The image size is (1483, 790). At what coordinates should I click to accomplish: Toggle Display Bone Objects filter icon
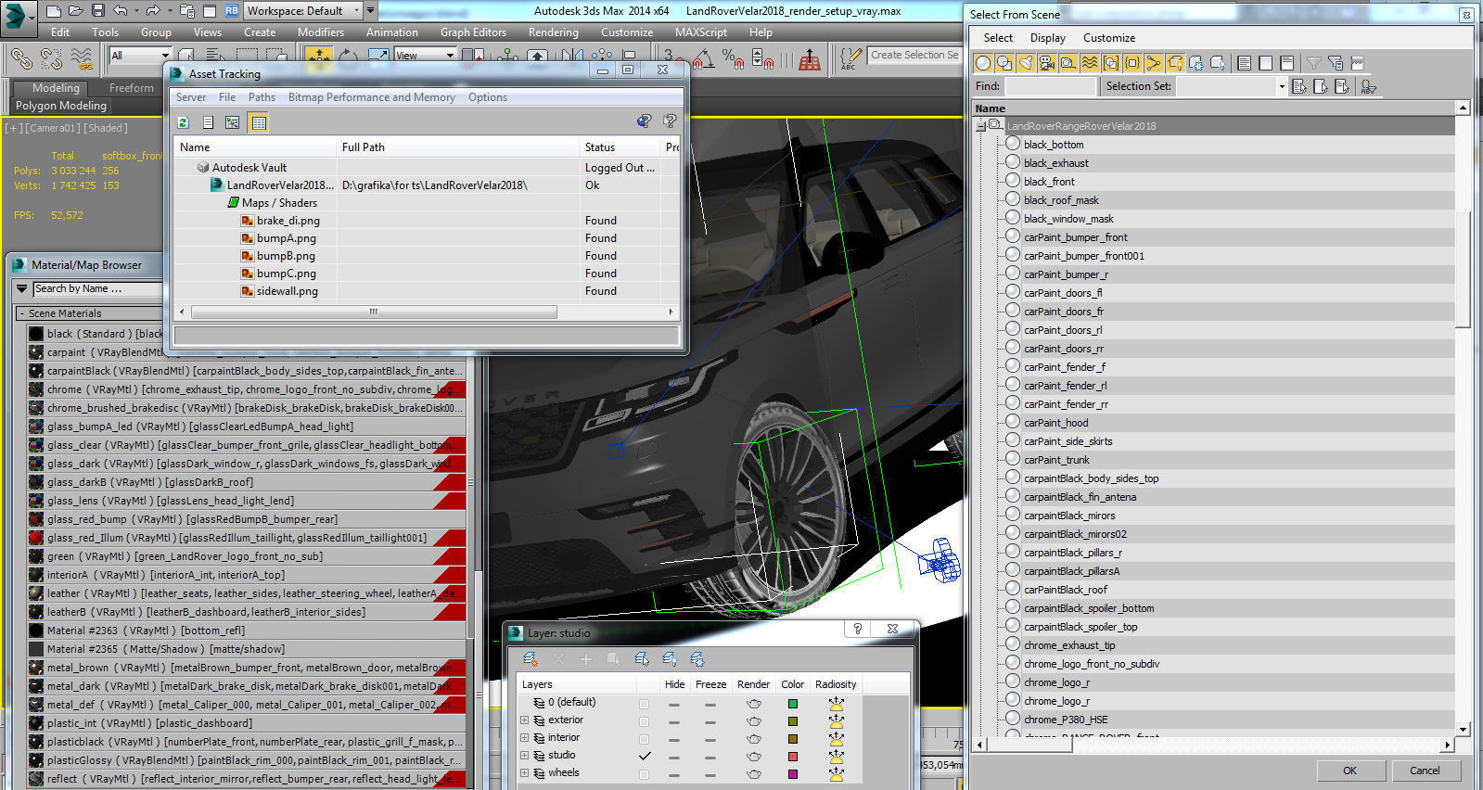[x=1154, y=63]
